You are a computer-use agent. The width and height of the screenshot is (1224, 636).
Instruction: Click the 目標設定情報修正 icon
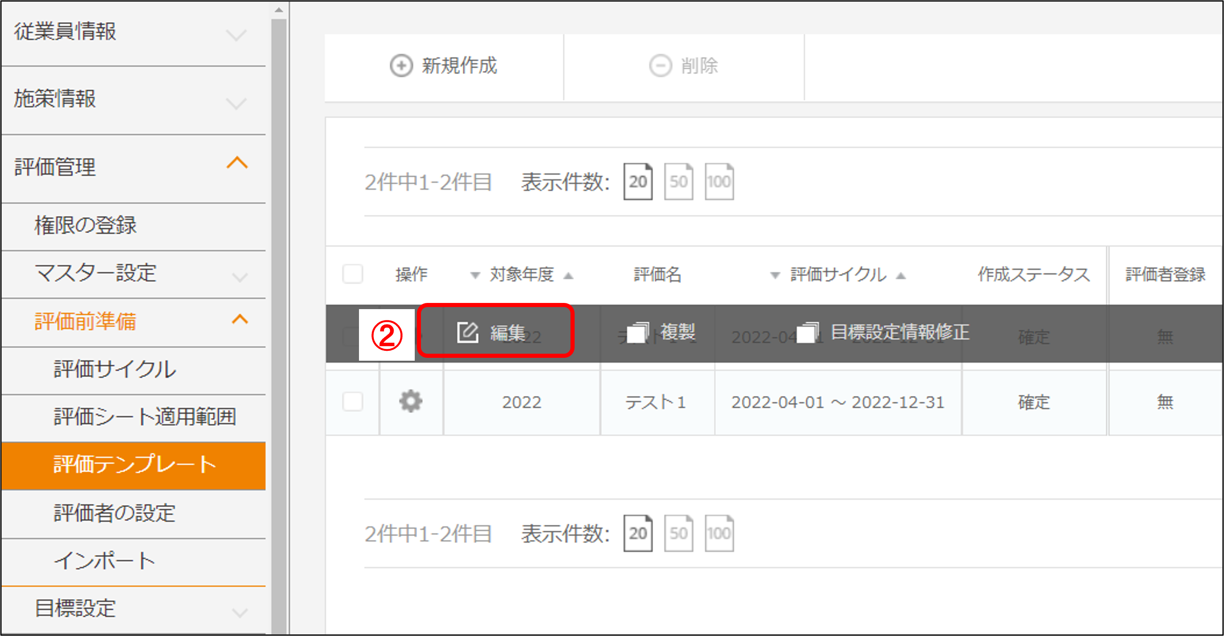807,332
